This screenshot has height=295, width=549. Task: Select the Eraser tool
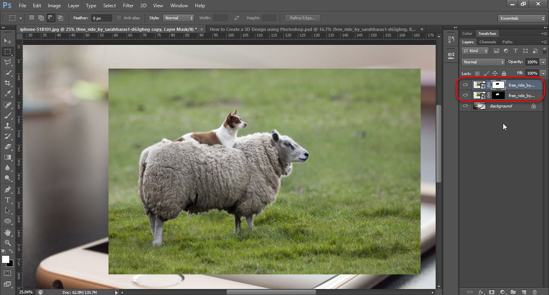tap(8, 147)
